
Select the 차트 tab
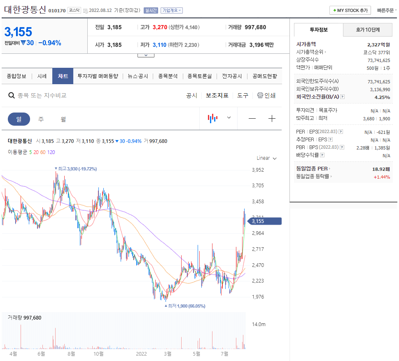point(63,76)
